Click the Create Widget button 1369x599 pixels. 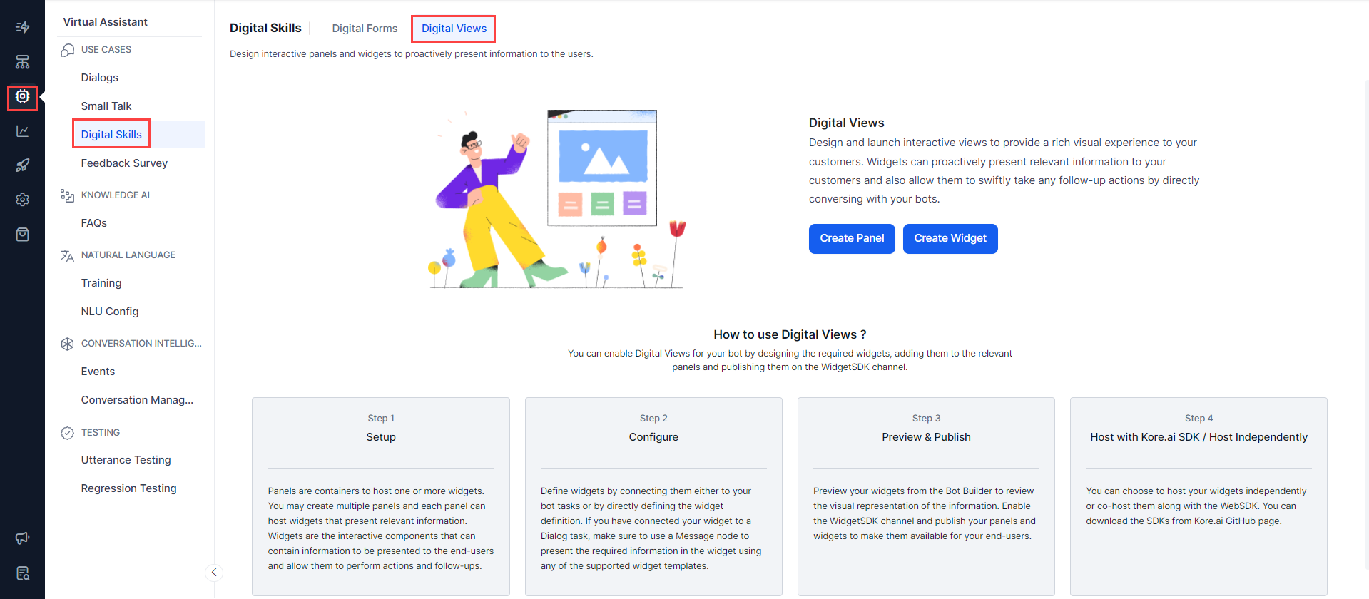pyautogui.click(x=950, y=238)
